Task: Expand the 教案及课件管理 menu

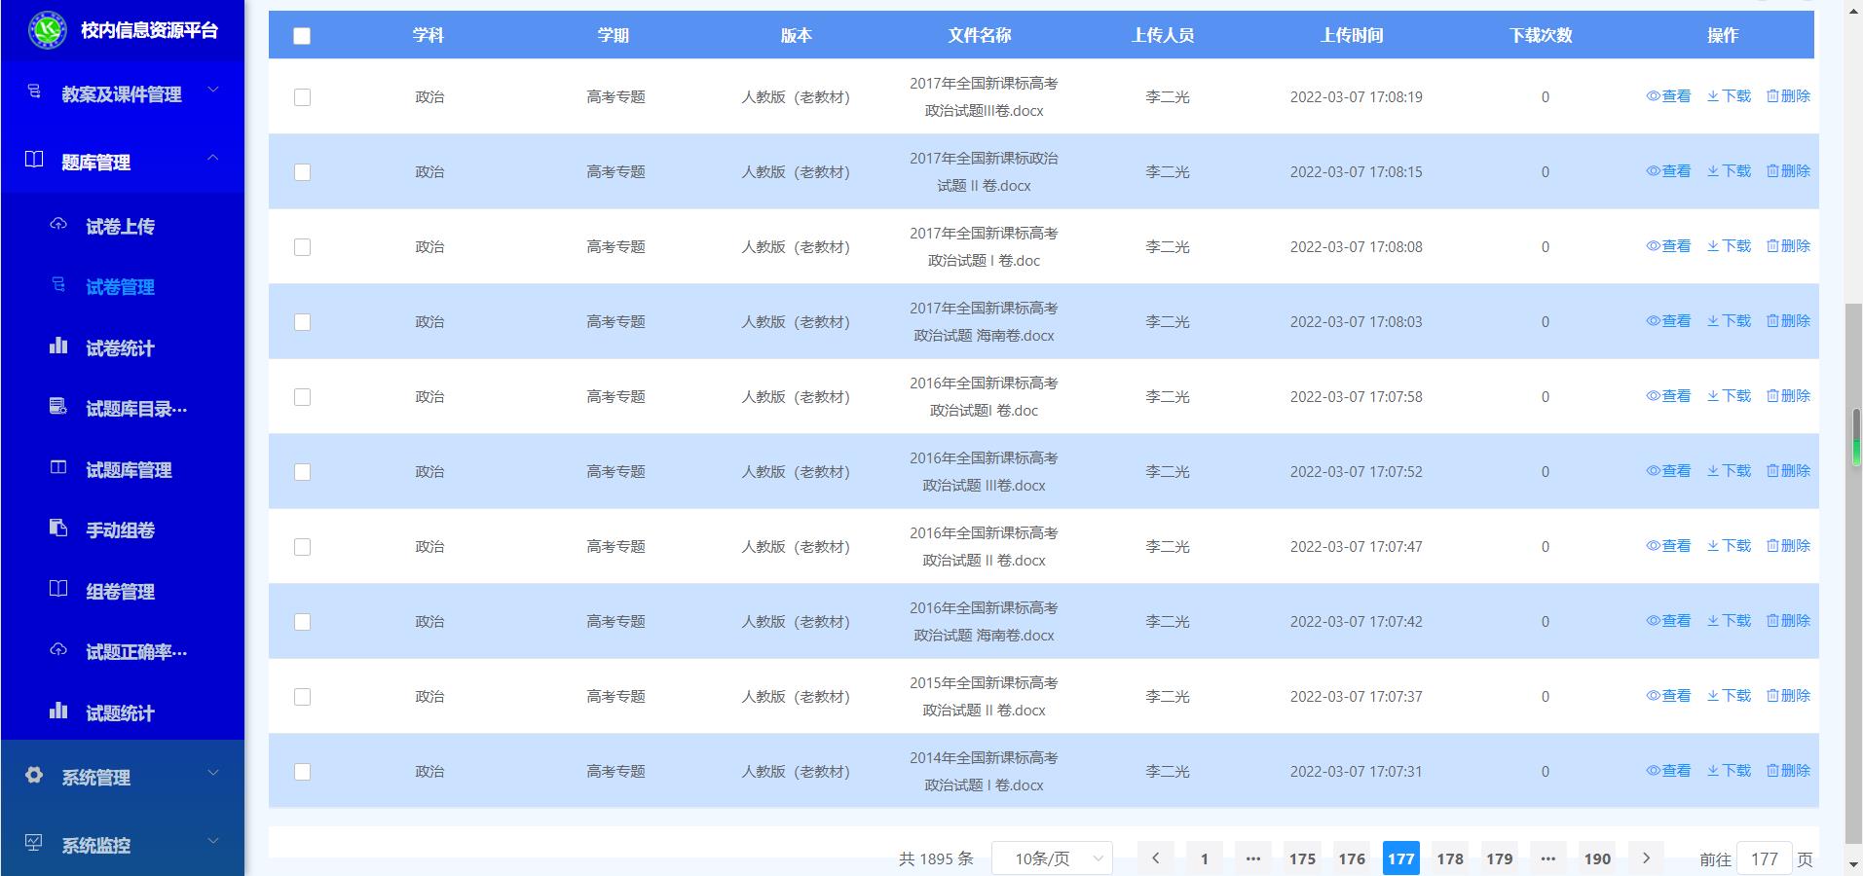Action: [122, 94]
